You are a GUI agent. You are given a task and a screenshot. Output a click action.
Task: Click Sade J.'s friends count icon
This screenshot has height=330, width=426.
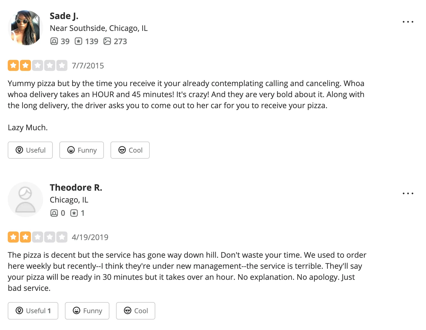(54, 41)
